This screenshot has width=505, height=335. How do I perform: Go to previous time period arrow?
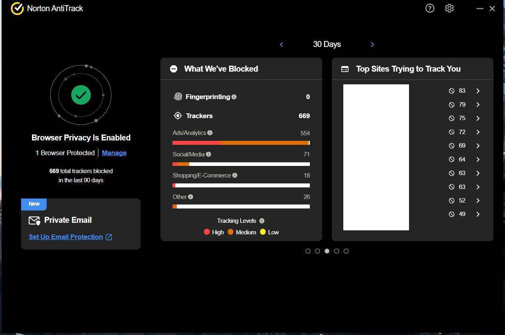282,45
